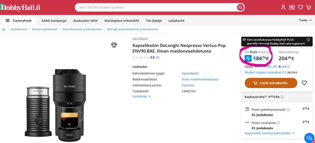Click the product code 14442103

[x=189, y=91]
